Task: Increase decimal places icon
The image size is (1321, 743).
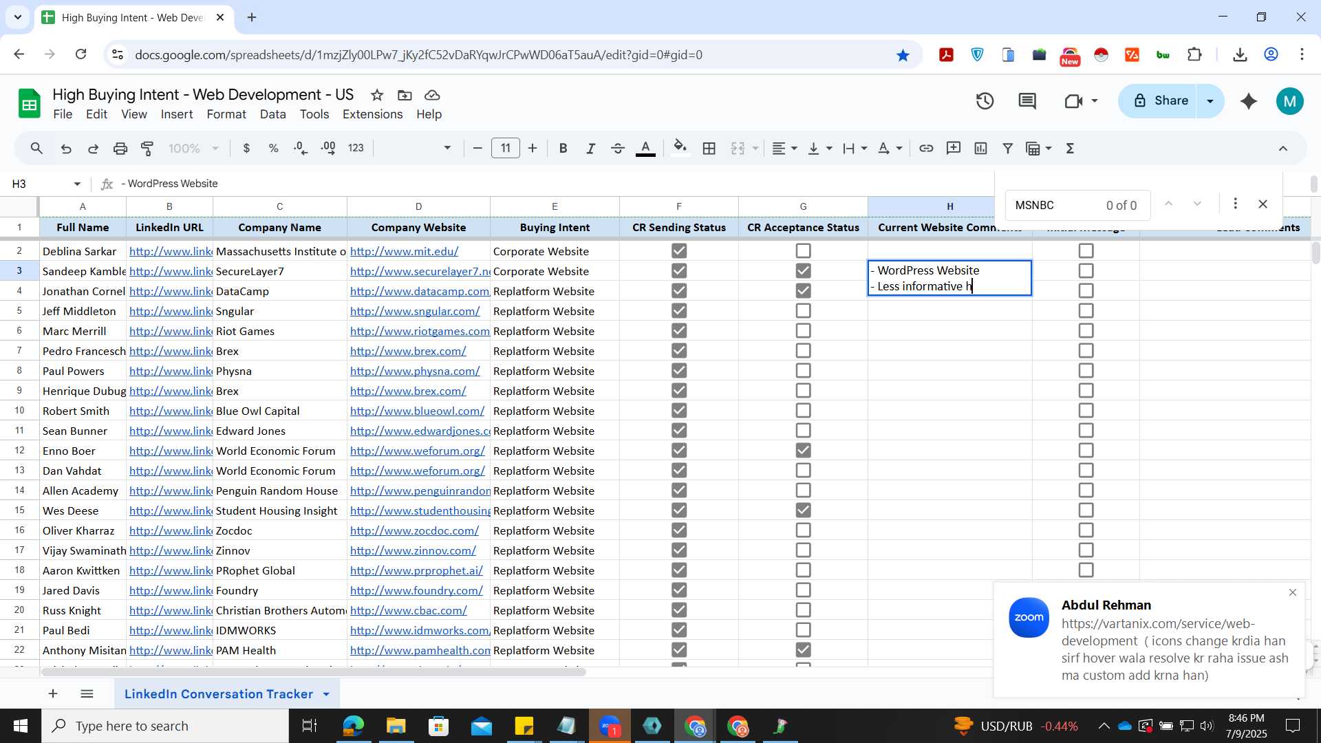Action: click(328, 149)
